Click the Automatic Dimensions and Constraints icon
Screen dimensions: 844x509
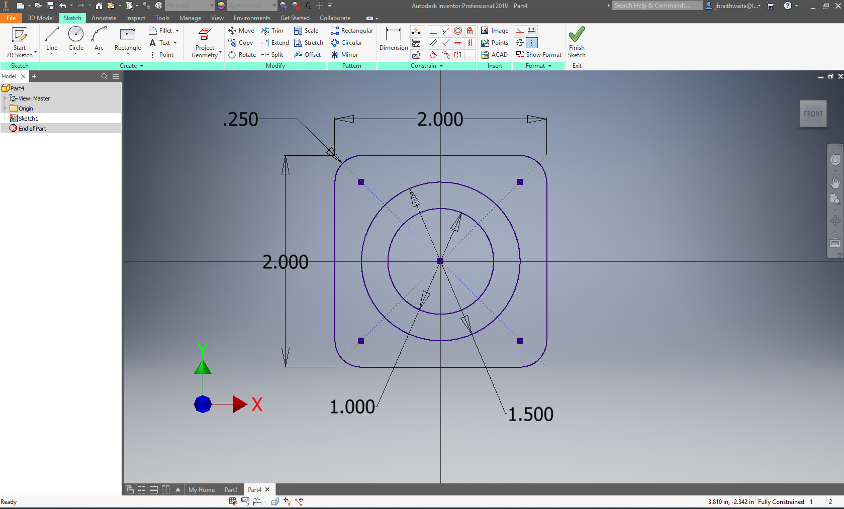coord(416,31)
